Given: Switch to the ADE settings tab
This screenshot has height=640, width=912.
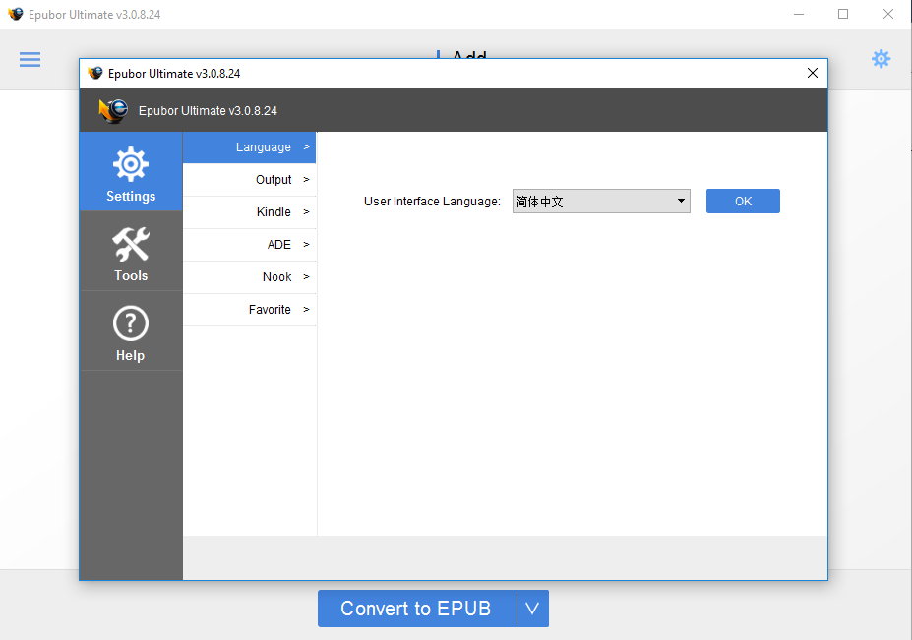Looking at the screenshot, I should tap(250, 245).
